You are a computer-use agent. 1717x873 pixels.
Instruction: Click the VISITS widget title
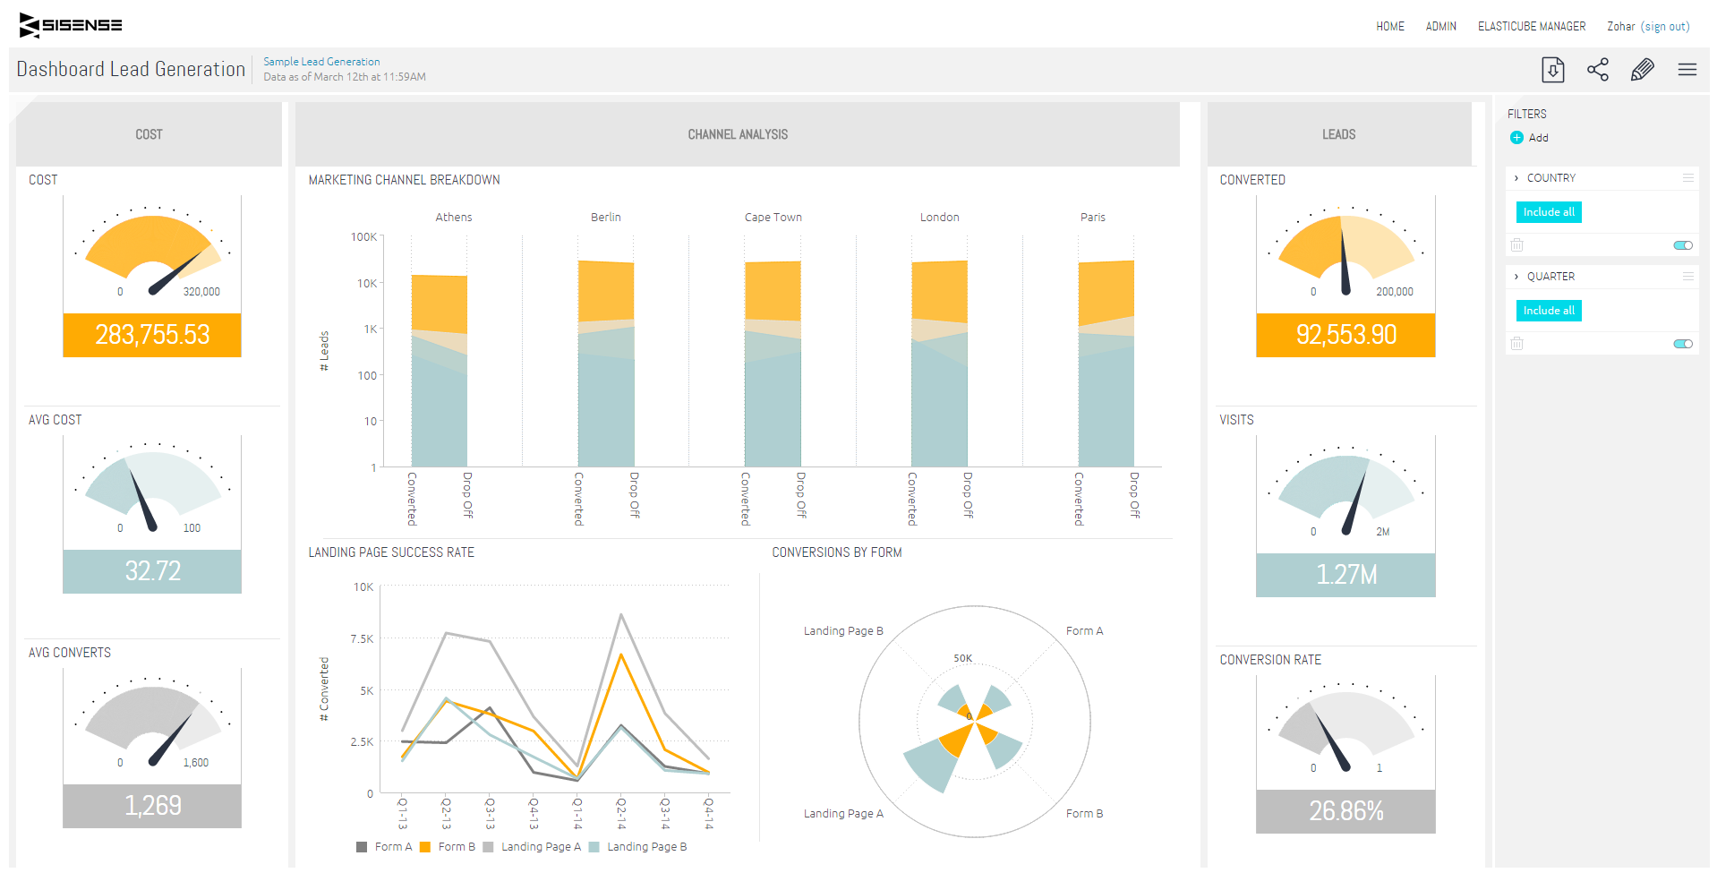click(x=1236, y=420)
